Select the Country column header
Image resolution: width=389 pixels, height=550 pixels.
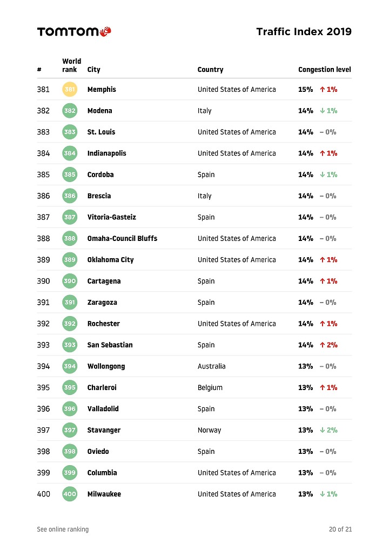pyautogui.click(x=211, y=70)
